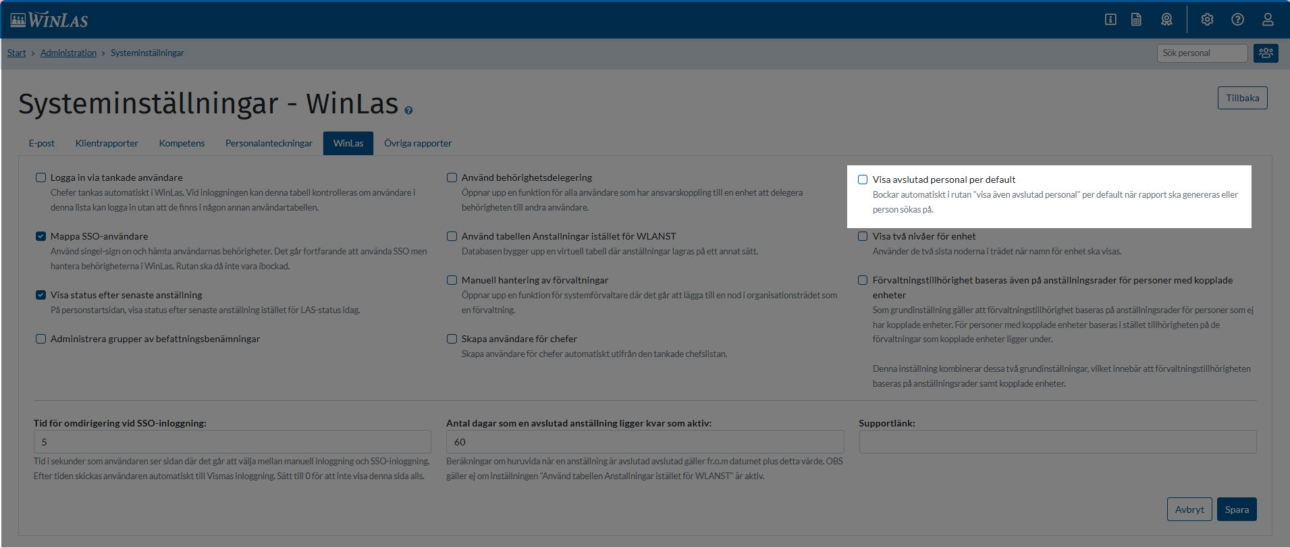Click the award ribbon icon in header
This screenshot has width=1290, height=548.
coord(1166,20)
